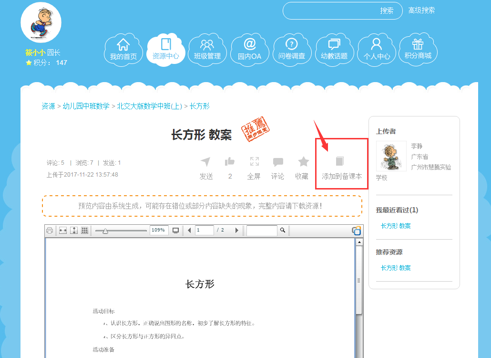The height and width of the screenshot is (358, 491).
Task: Open 我的首页 home cloud icon
Action: [x=123, y=50]
